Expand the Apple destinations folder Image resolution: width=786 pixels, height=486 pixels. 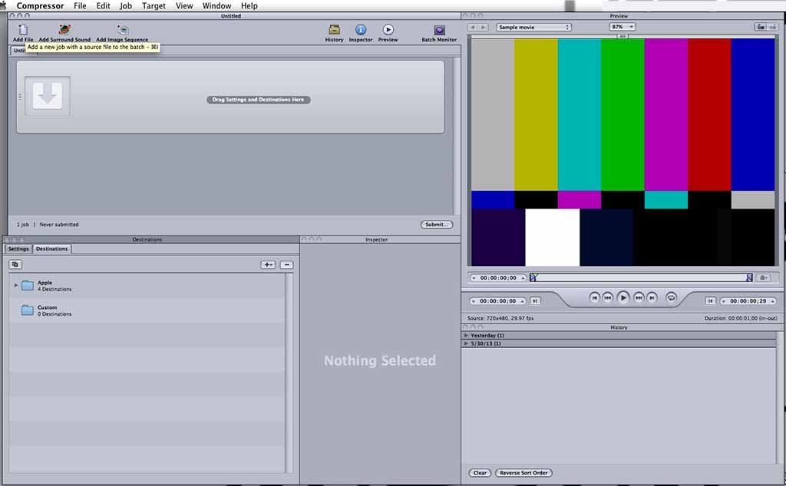pyautogui.click(x=17, y=285)
